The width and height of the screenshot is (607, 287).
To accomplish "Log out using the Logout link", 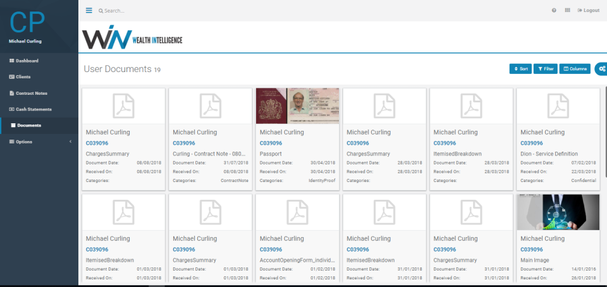I will [x=589, y=11].
